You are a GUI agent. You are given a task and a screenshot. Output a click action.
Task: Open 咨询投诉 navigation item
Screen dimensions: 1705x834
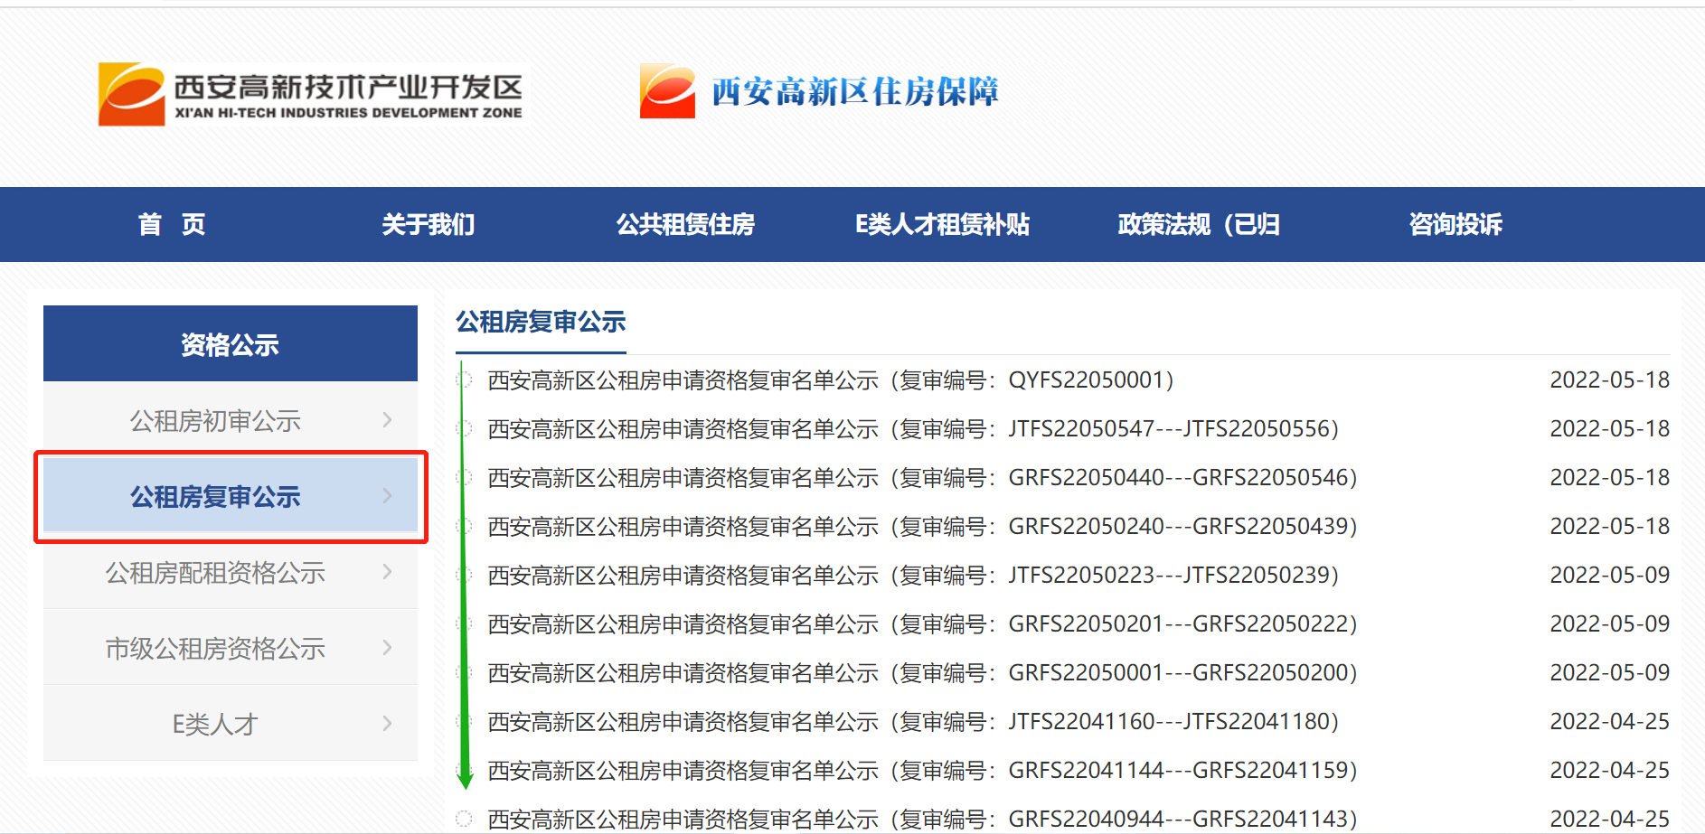[x=1455, y=224]
